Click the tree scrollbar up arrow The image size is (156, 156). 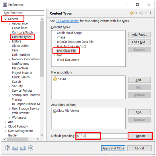click(x=42, y=19)
